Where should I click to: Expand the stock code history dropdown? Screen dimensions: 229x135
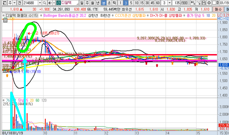[40, 3]
